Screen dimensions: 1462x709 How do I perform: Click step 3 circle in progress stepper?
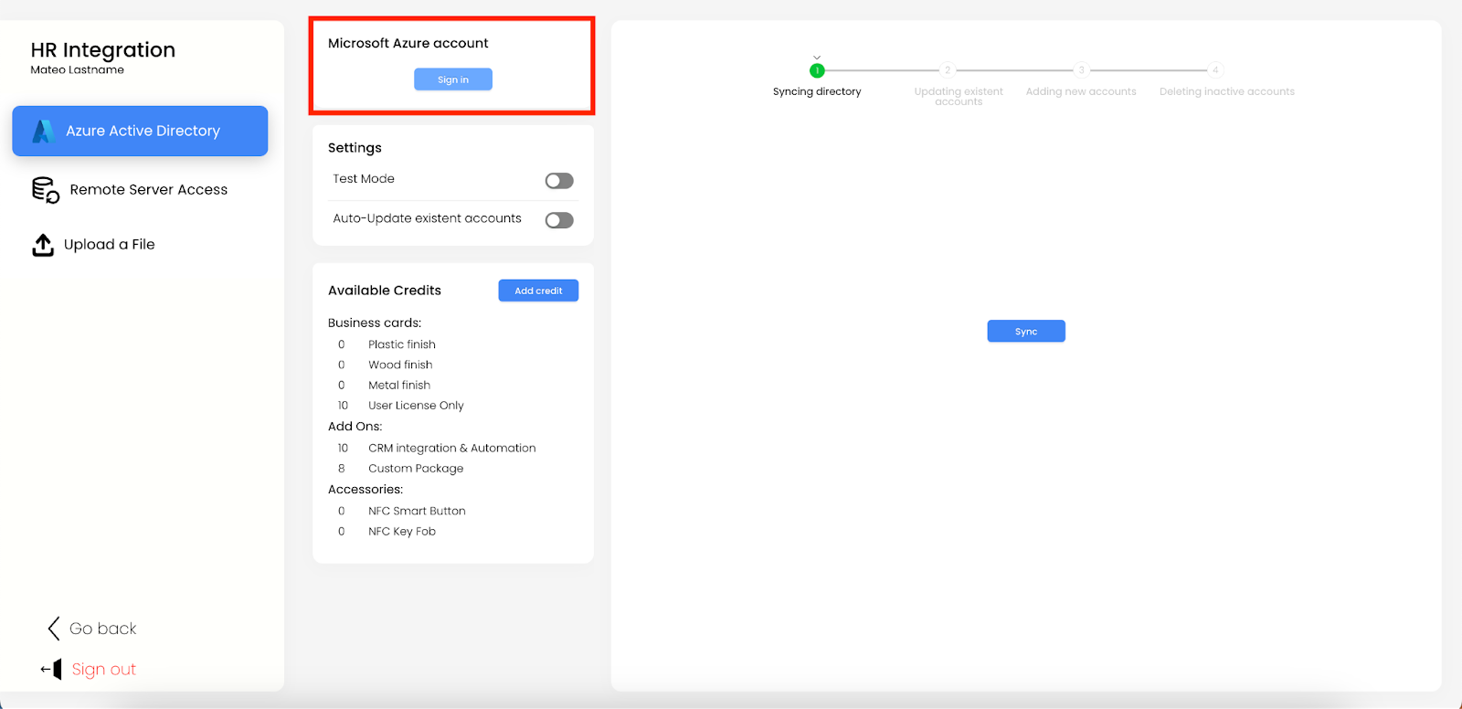1081,70
